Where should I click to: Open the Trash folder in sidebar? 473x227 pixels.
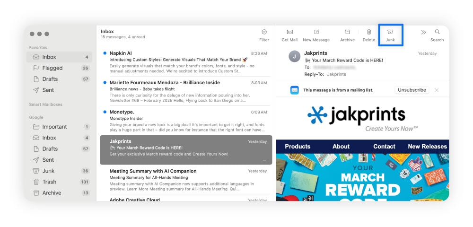click(49, 182)
